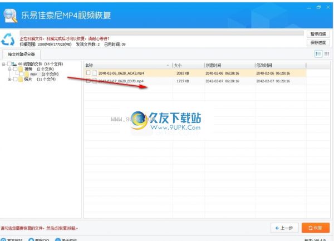Switch to list view mode icon
The image size is (334, 241).
pyautogui.click(x=318, y=54)
